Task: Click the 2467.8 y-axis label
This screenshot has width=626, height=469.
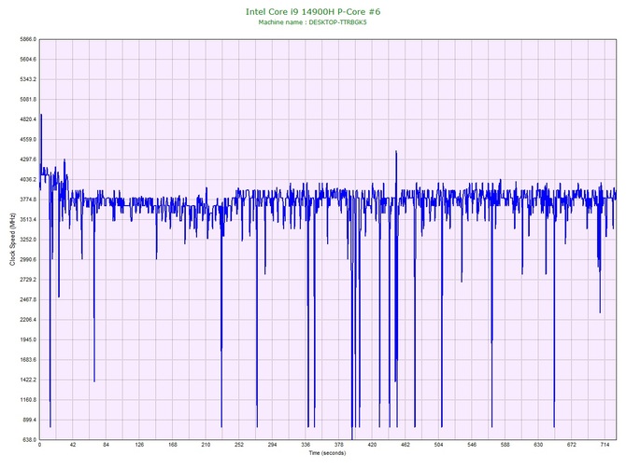Action: pos(28,299)
